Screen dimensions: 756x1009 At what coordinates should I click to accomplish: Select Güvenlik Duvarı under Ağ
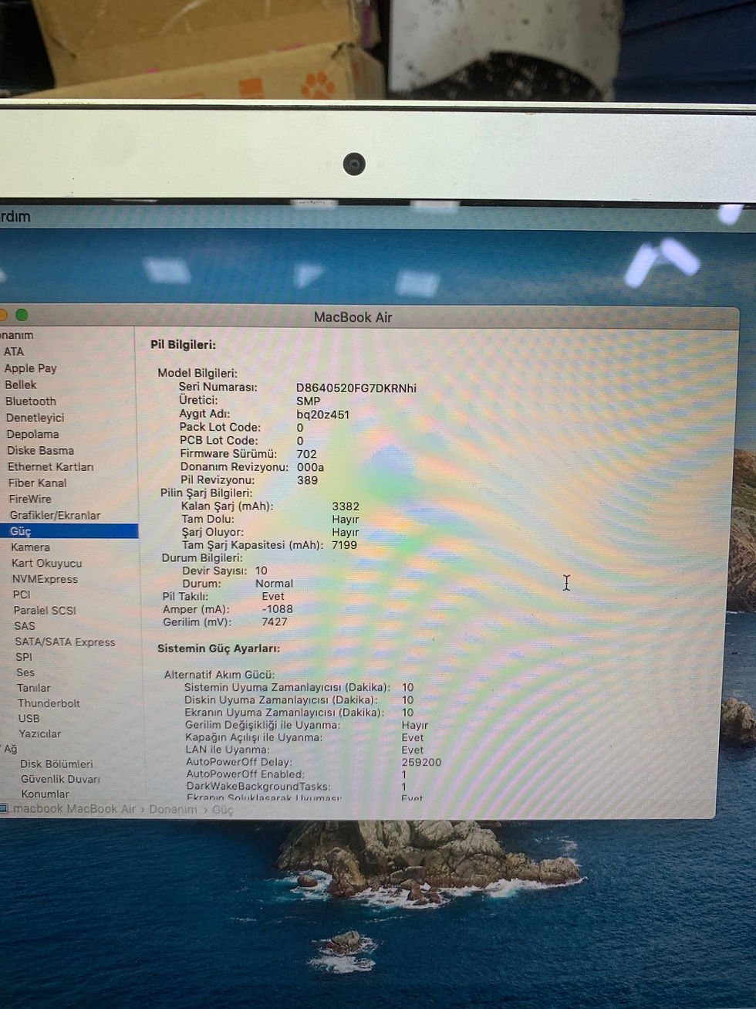tap(60, 780)
